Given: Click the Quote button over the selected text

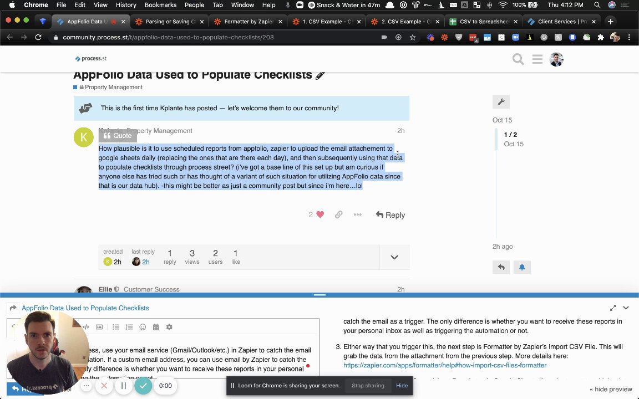Looking at the screenshot, I should (118, 136).
